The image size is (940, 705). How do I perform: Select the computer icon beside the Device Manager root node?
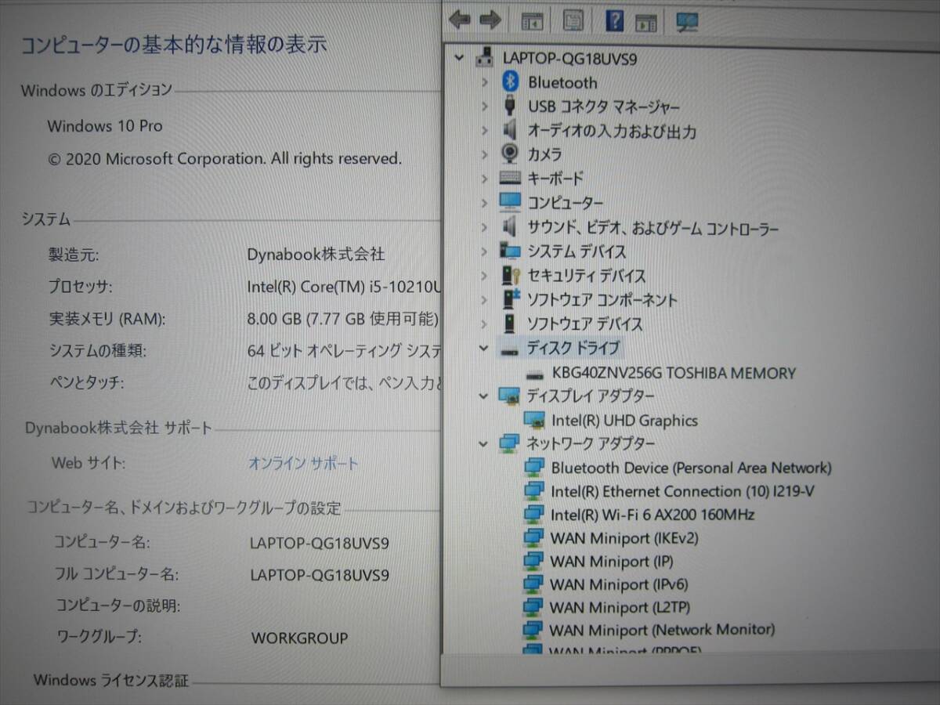pyautogui.click(x=486, y=57)
